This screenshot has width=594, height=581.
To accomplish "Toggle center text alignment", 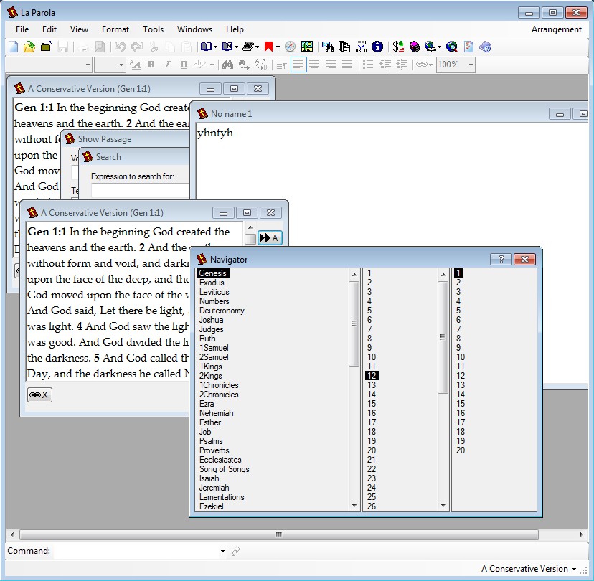I will click(314, 65).
